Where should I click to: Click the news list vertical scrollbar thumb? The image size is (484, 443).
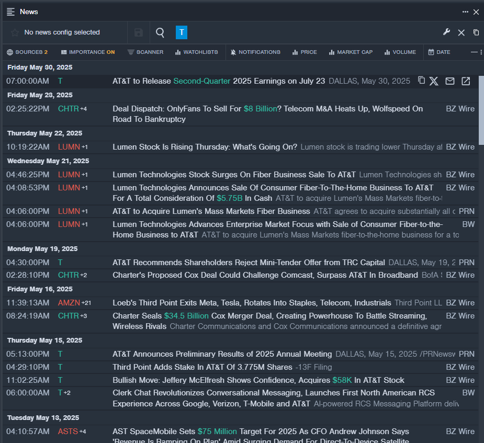point(481,110)
